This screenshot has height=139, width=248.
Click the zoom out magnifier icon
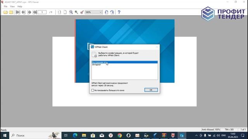pyautogui.click(x=76, y=12)
